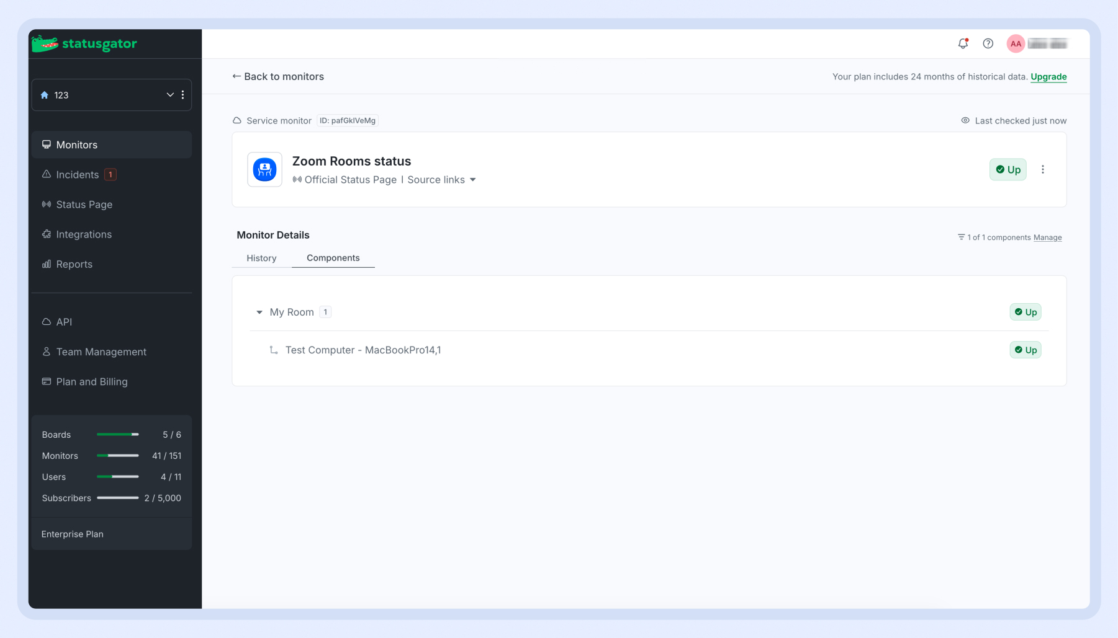
Task: Click My Room's Up status badge
Action: (1026, 312)
